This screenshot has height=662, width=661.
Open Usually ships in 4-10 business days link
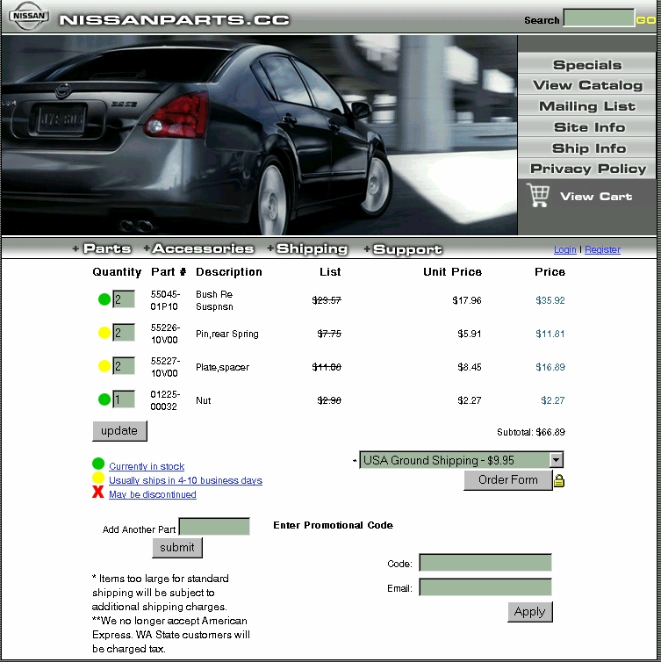185,480
